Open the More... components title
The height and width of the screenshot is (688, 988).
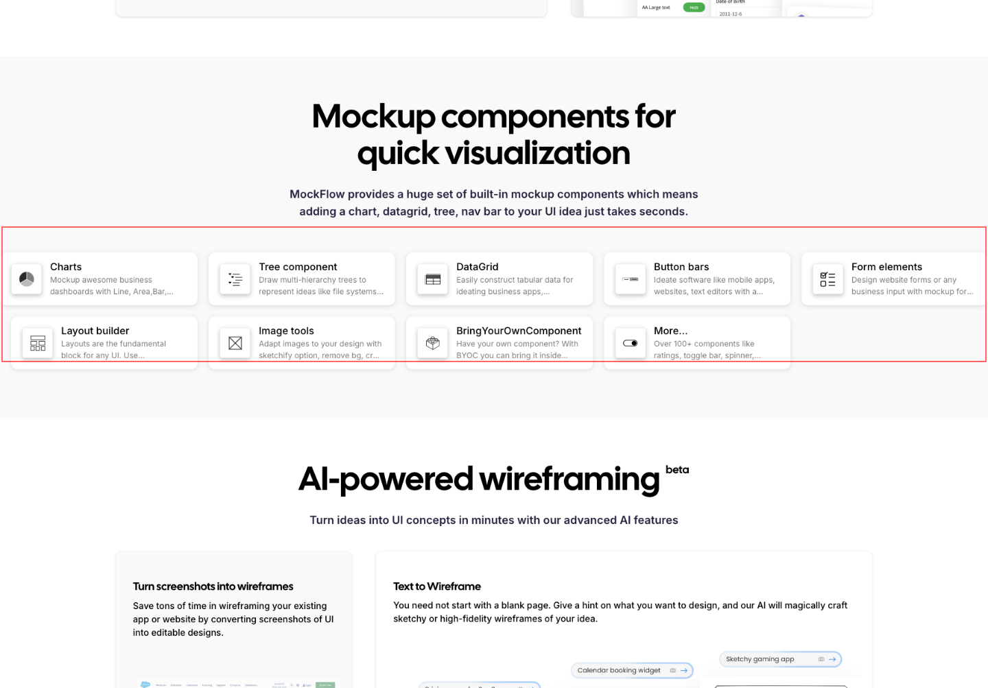coord(670,331)
